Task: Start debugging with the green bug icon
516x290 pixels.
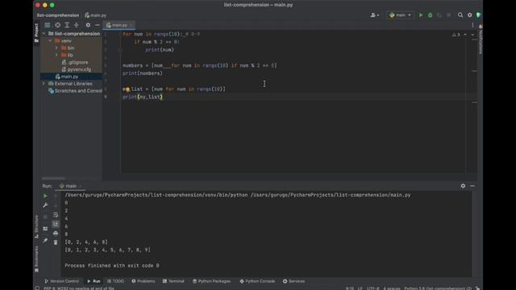Action: tap(430, 15)
